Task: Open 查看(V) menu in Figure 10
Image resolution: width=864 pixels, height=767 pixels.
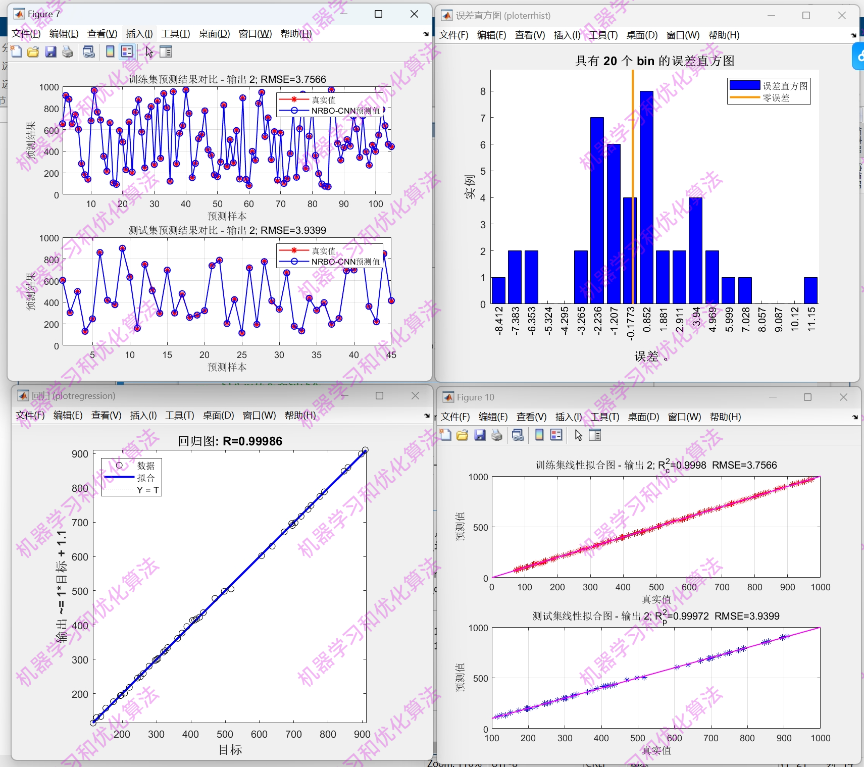Action: (x=532, y=417)
